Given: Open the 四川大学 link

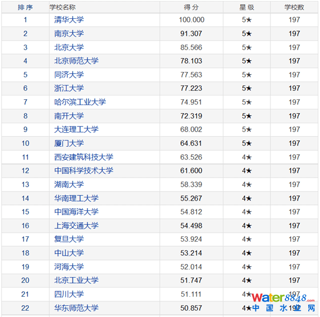Looking at the screenshot, I should pyautogui.click(x=69, y=294).
